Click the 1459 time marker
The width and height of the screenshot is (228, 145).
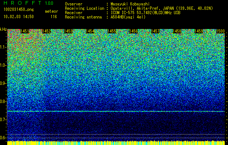point(199,31)
